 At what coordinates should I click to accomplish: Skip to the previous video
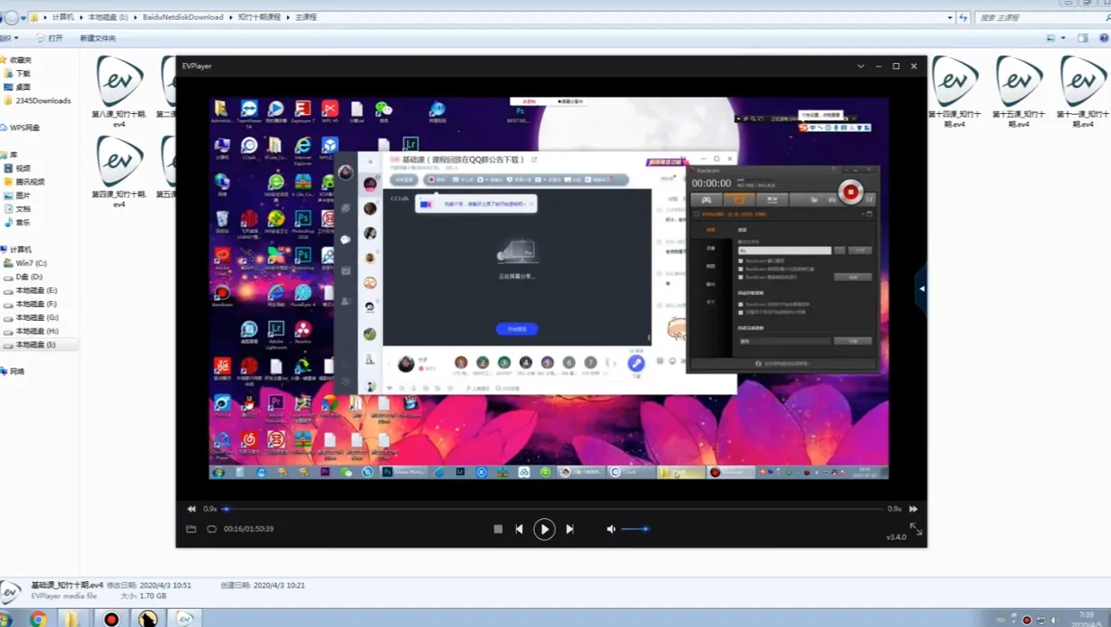click(x=520, y=529)
